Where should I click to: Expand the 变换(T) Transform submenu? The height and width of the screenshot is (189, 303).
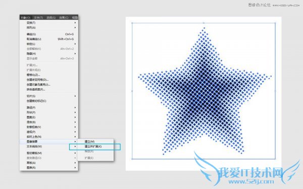[x=49, y=23]
